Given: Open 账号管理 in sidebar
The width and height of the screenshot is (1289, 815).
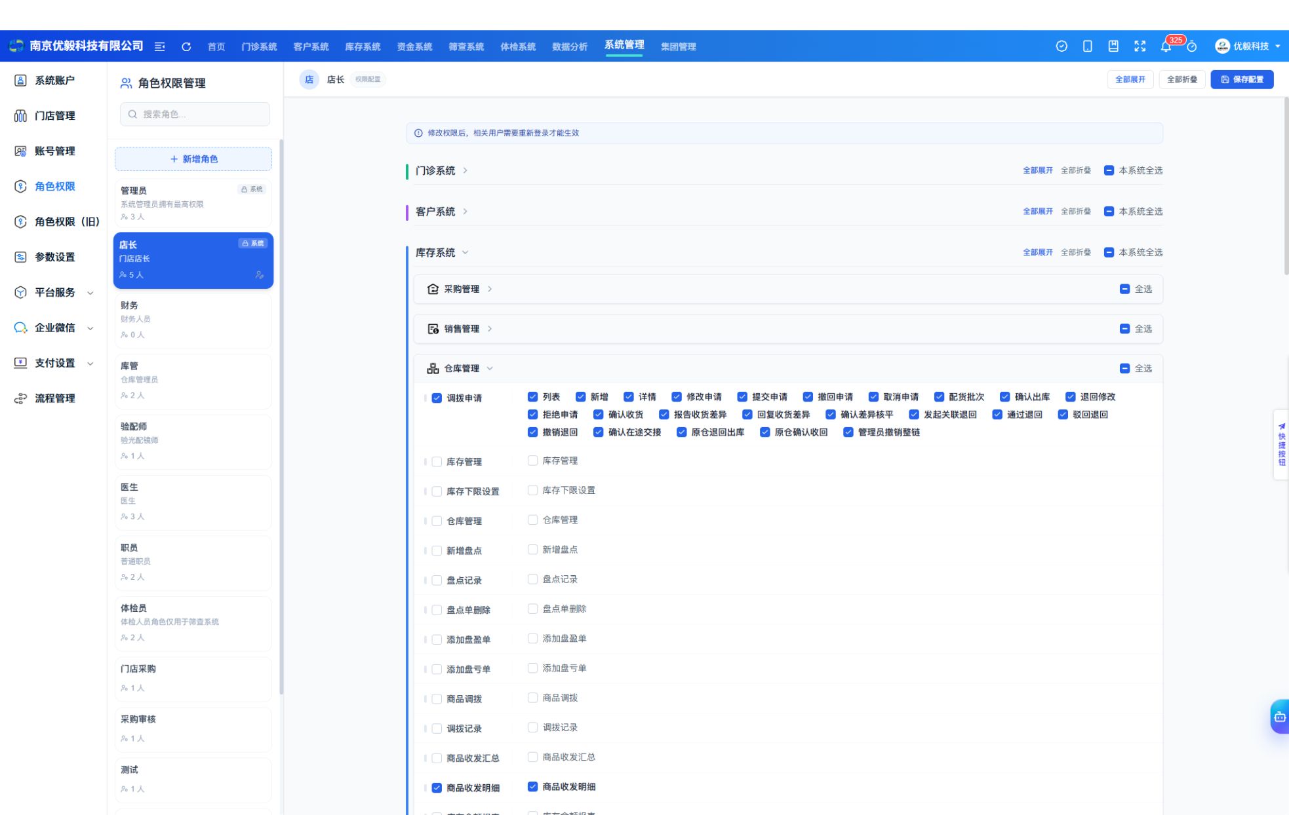Looking at the screenshot, I should [54, 151].
